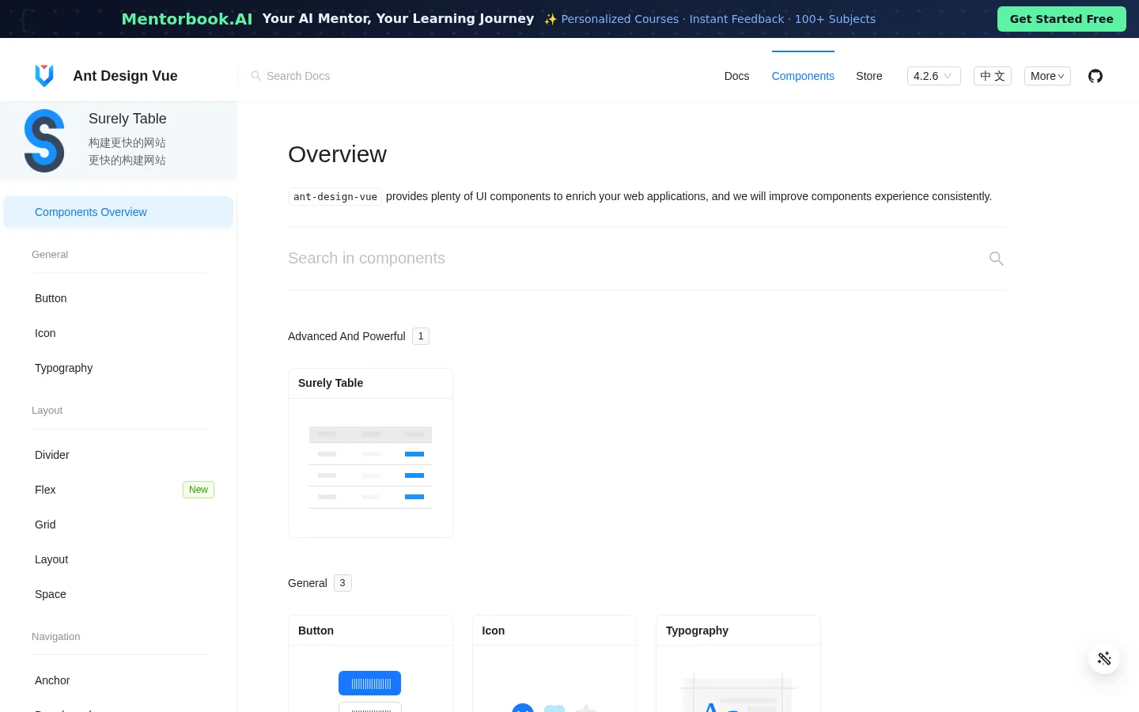
Task: Open Anchor in the sidebar
Action: pyautogui.click(x=119, y=680)
